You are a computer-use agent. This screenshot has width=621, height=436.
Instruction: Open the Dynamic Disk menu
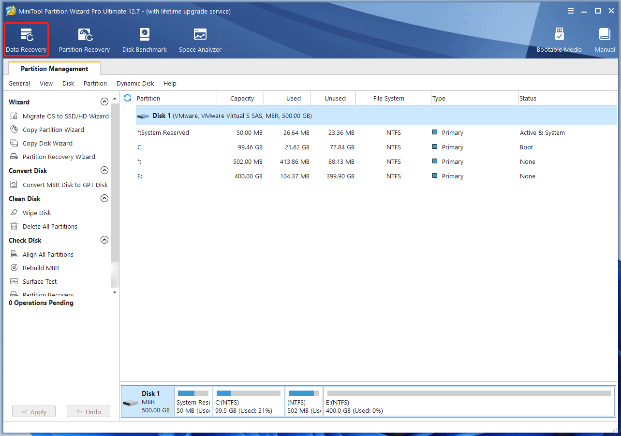(x=135, y=83)
